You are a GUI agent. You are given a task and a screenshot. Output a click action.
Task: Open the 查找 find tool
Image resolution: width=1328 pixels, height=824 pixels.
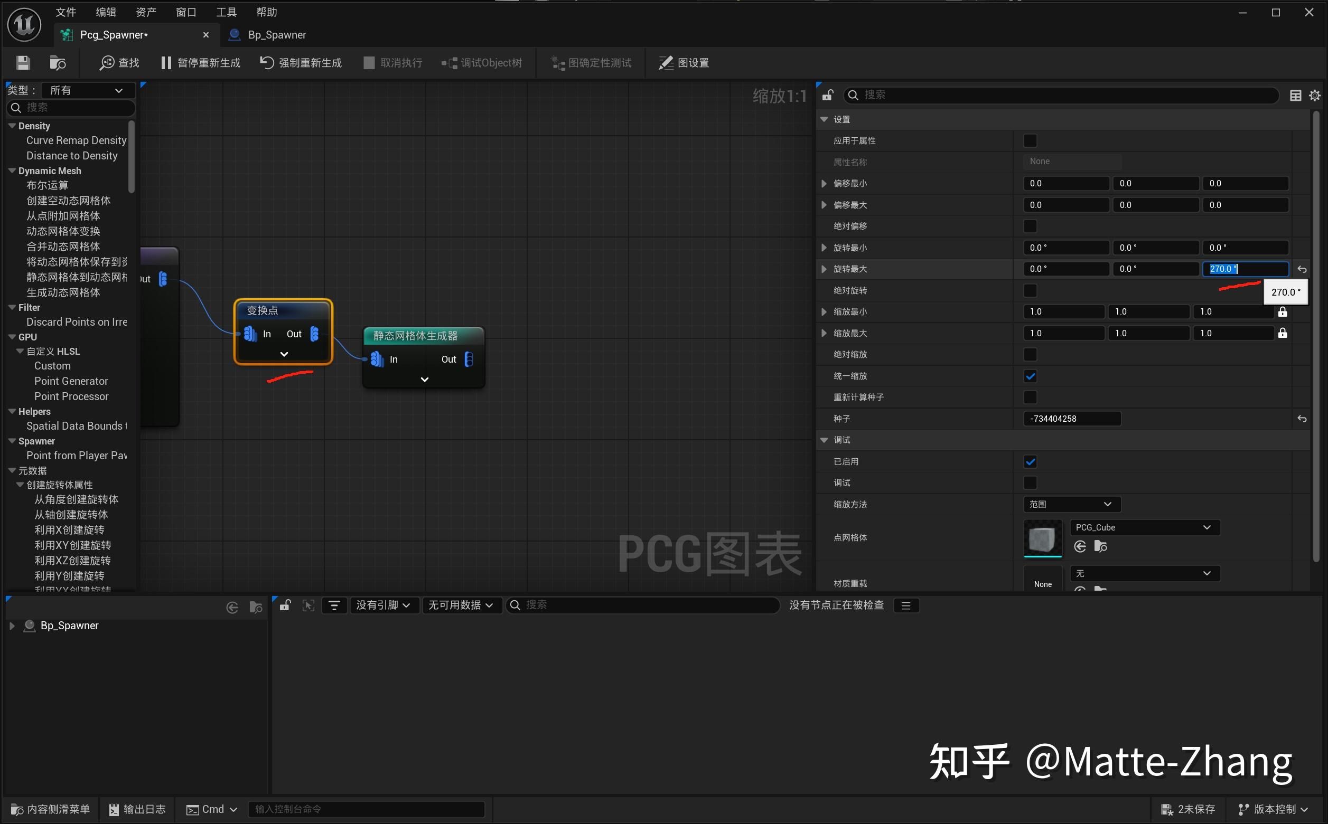(118, 63)
